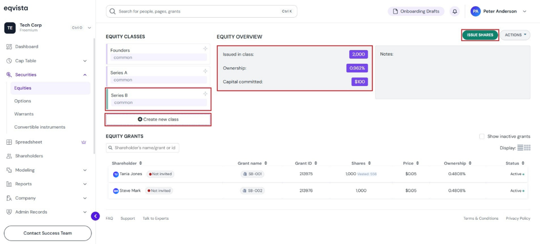Click Create new class button
Screen dimensions: 540x244
pos(158,119)
